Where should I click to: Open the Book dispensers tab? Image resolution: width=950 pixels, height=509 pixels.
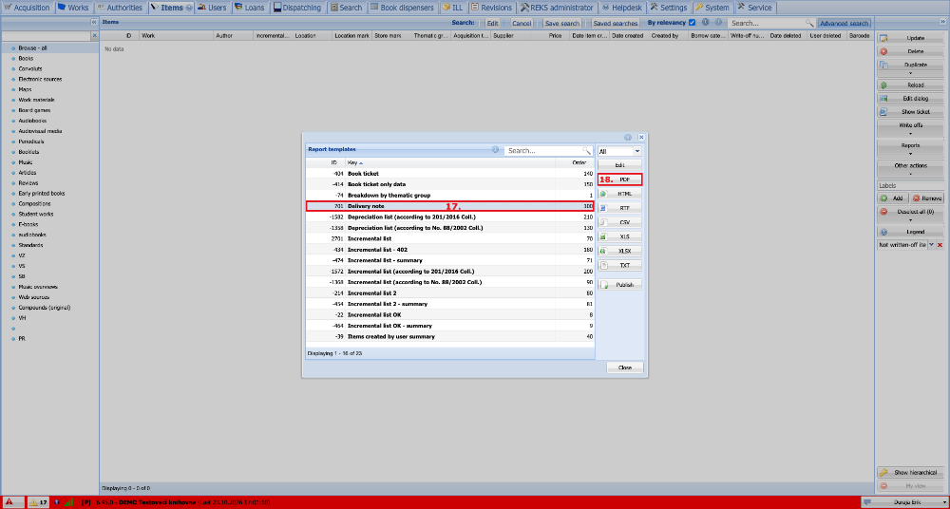[x=403, y=8]
